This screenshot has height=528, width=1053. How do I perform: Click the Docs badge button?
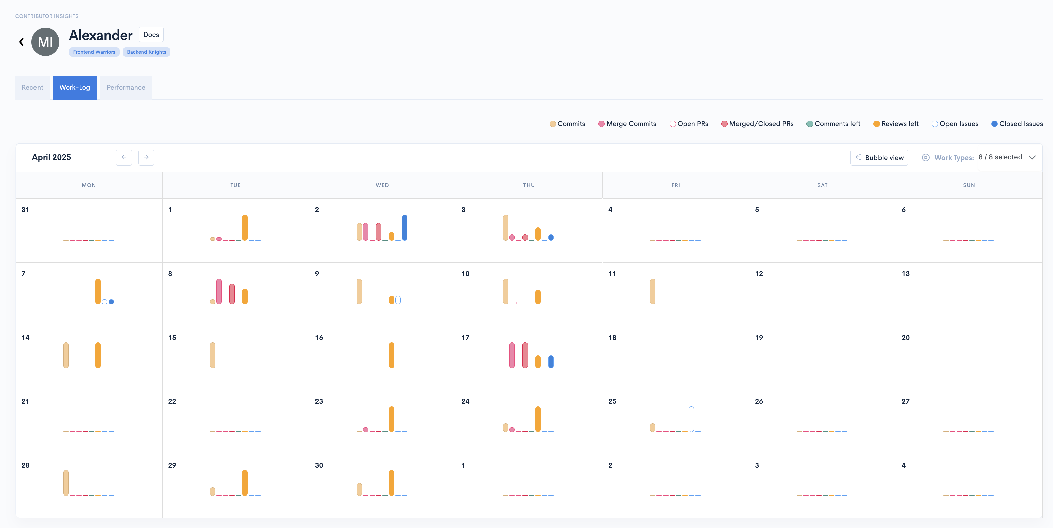pos(151,35)
